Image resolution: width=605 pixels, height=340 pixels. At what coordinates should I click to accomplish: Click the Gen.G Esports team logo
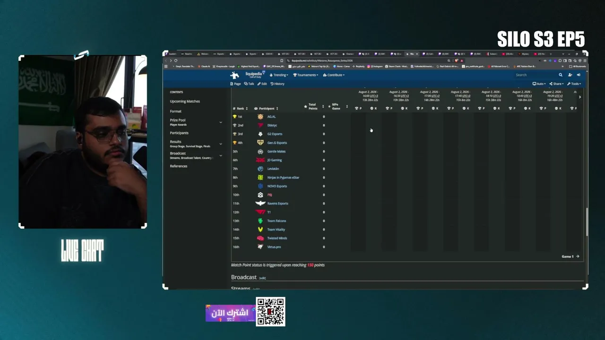pos(260,143)
